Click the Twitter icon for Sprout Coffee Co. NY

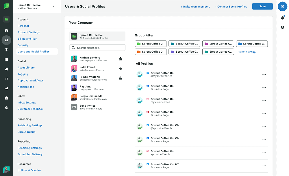click(148, 164)
